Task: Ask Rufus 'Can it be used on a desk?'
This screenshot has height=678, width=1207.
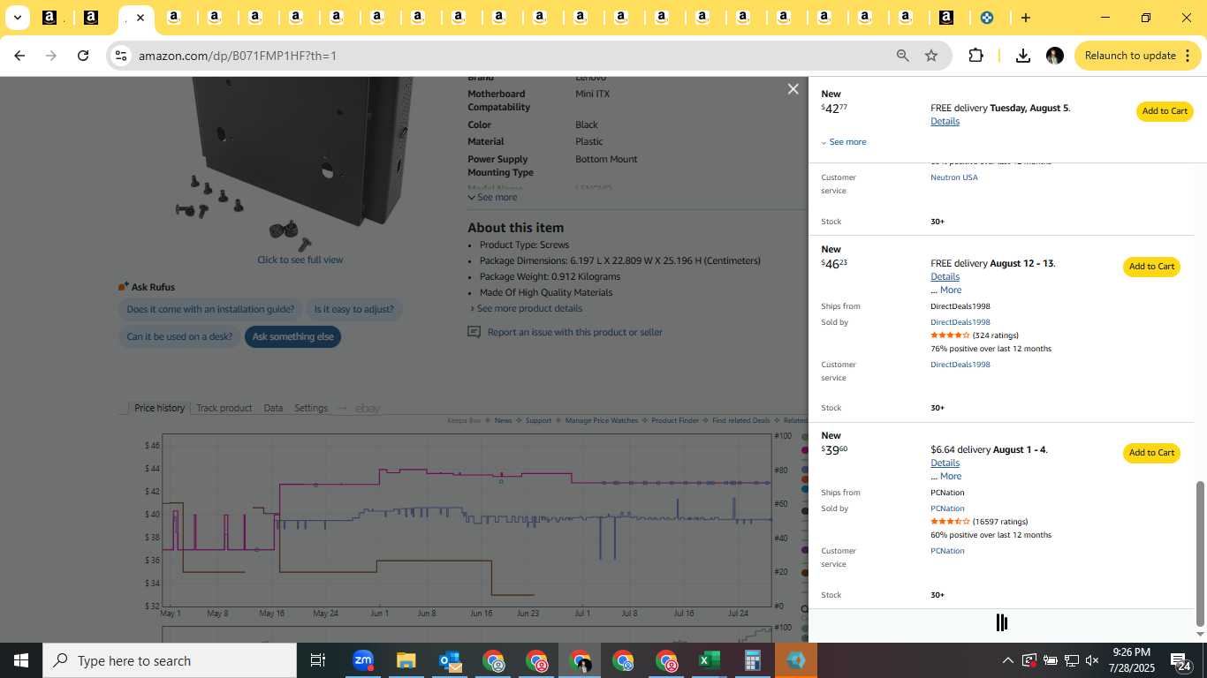Action: click(x=179, y=336)
